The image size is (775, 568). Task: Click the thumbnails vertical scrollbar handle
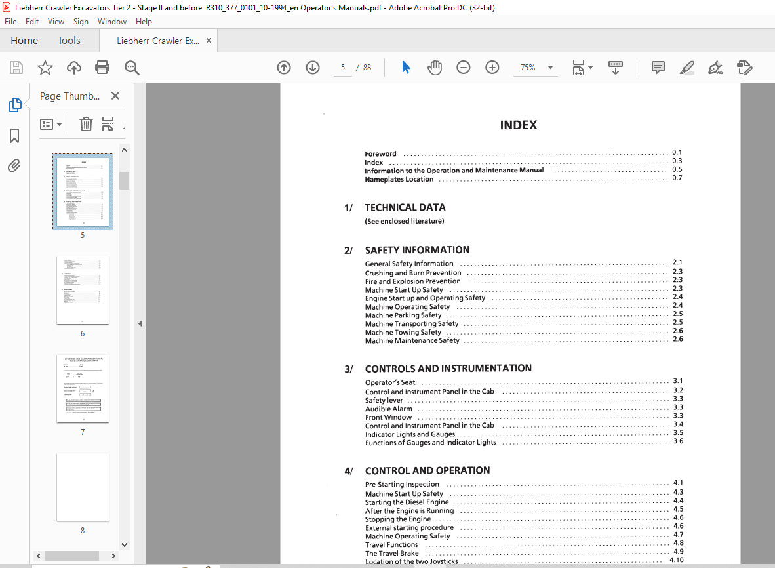pos(124,181)
